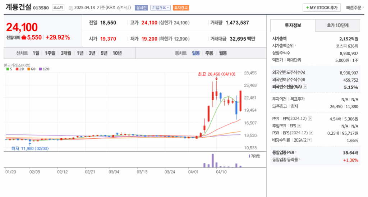368x197 pixels.
Task: Click the 투자경고 warning badge
Action: [181, 8]
